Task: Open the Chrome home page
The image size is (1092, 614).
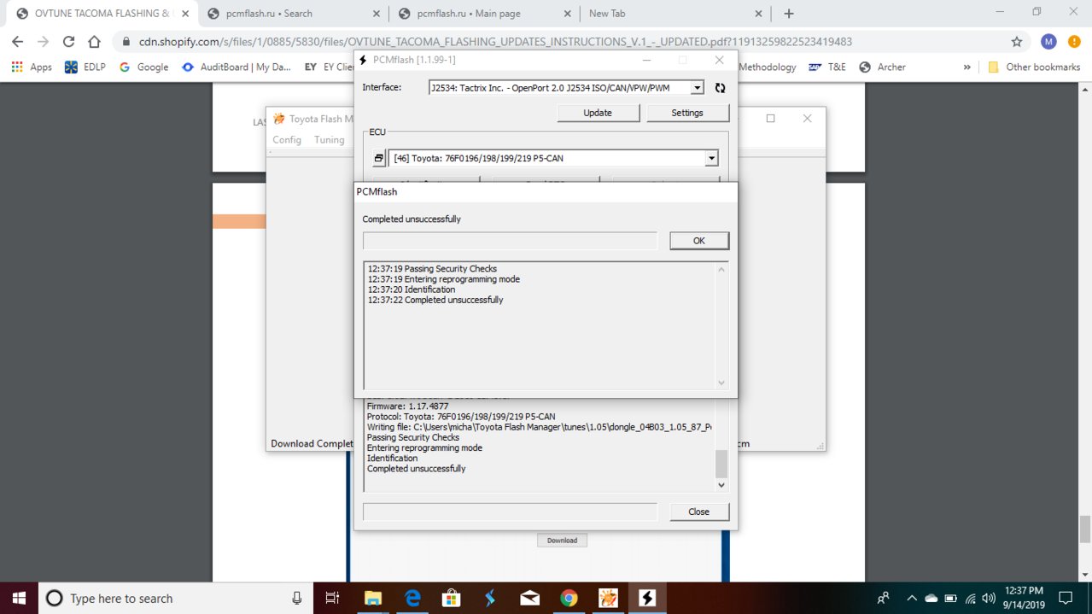Action: [x=95, y=41]
